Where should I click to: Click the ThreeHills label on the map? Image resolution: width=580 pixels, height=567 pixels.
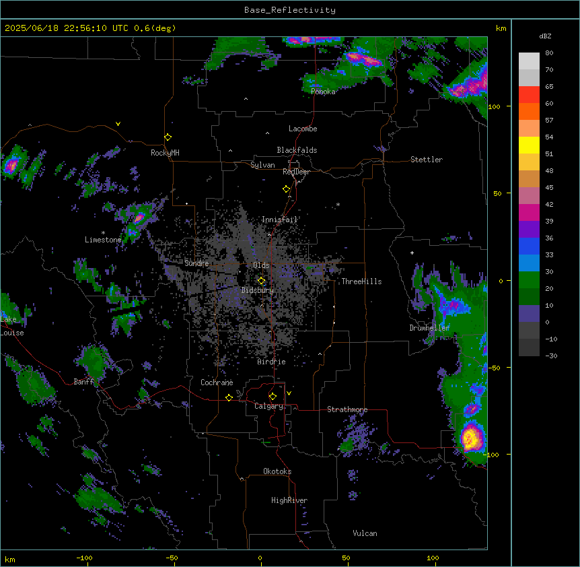coord(361,281)
